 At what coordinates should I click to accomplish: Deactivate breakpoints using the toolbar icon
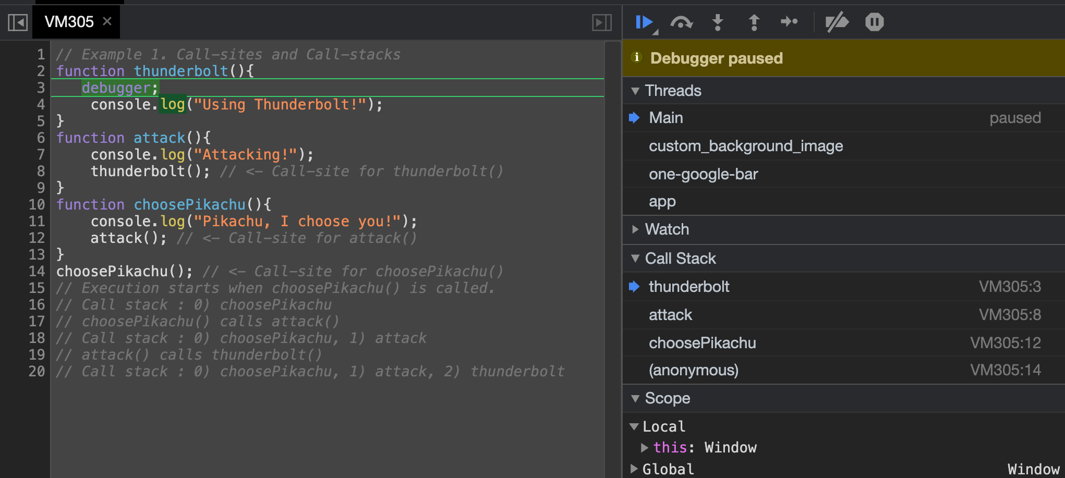coord(837,22)
